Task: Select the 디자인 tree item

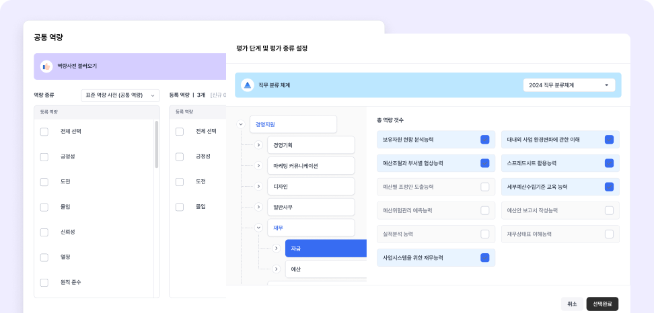Action: pos(311,187)
